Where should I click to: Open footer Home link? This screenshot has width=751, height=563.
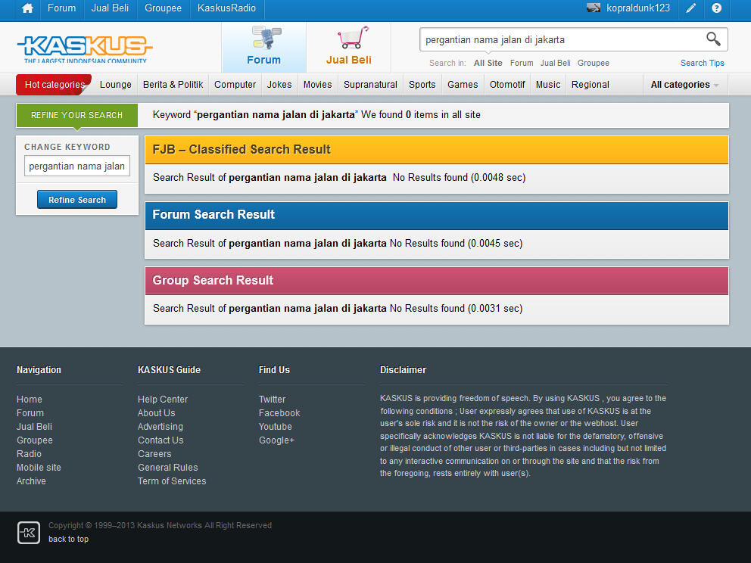(x=30, y=400)
